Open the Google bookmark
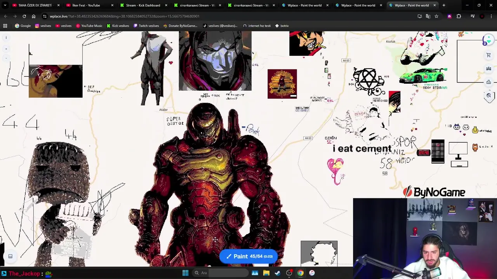Viewport: 497px width, 279px height. pos(23,26)
